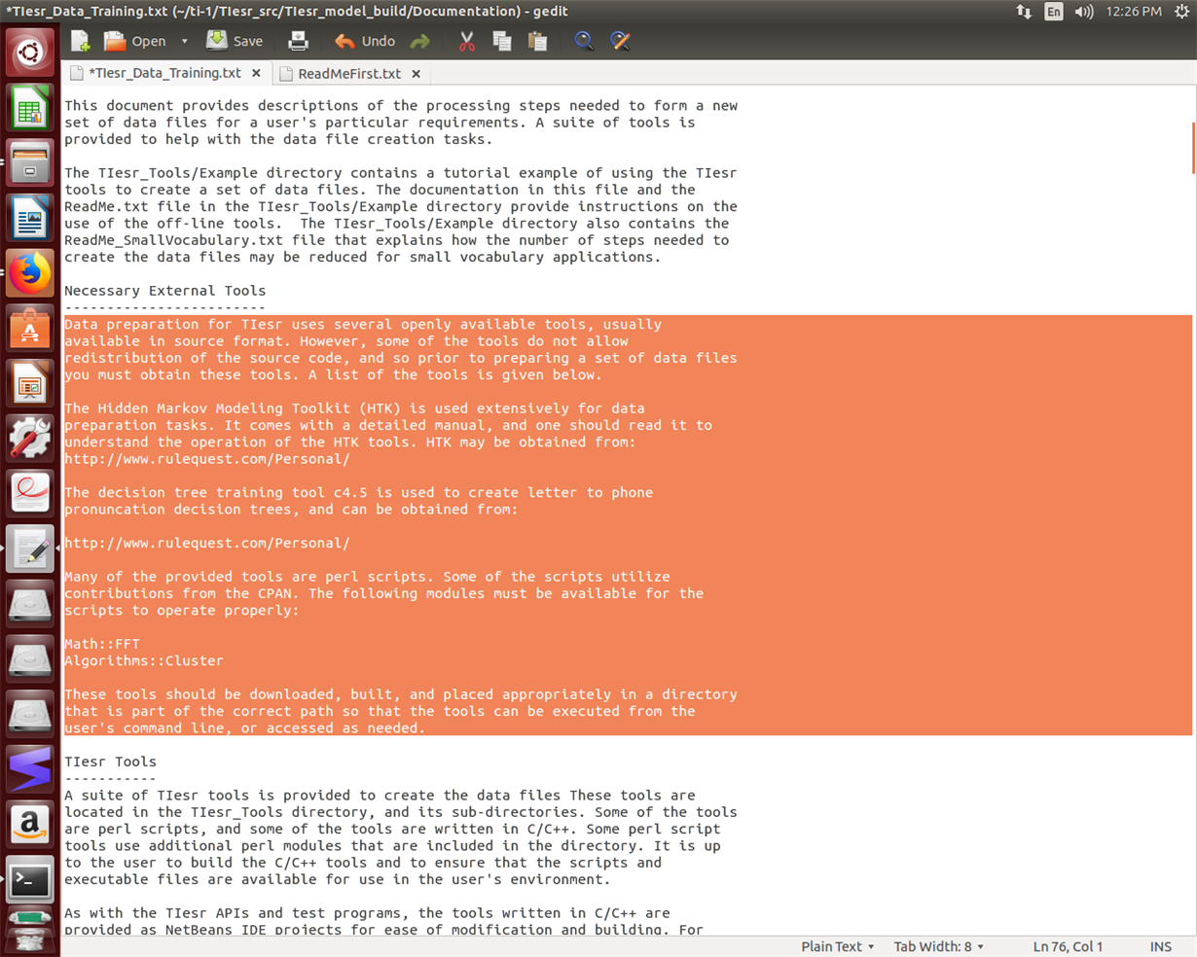Launch LibreOffice Calc from dock
This screenshot has width=1197, height=957.
tap(30, 108)
